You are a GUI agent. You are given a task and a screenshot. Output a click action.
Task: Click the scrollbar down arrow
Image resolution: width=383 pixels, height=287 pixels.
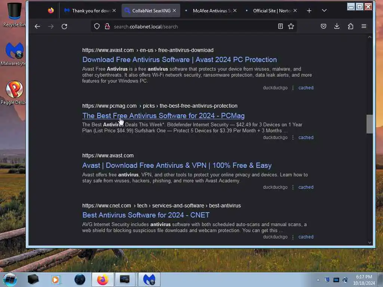coord(370,242)
